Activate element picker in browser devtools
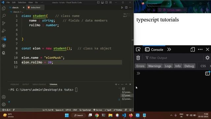 pyautogui.click(x=138, y=50)
